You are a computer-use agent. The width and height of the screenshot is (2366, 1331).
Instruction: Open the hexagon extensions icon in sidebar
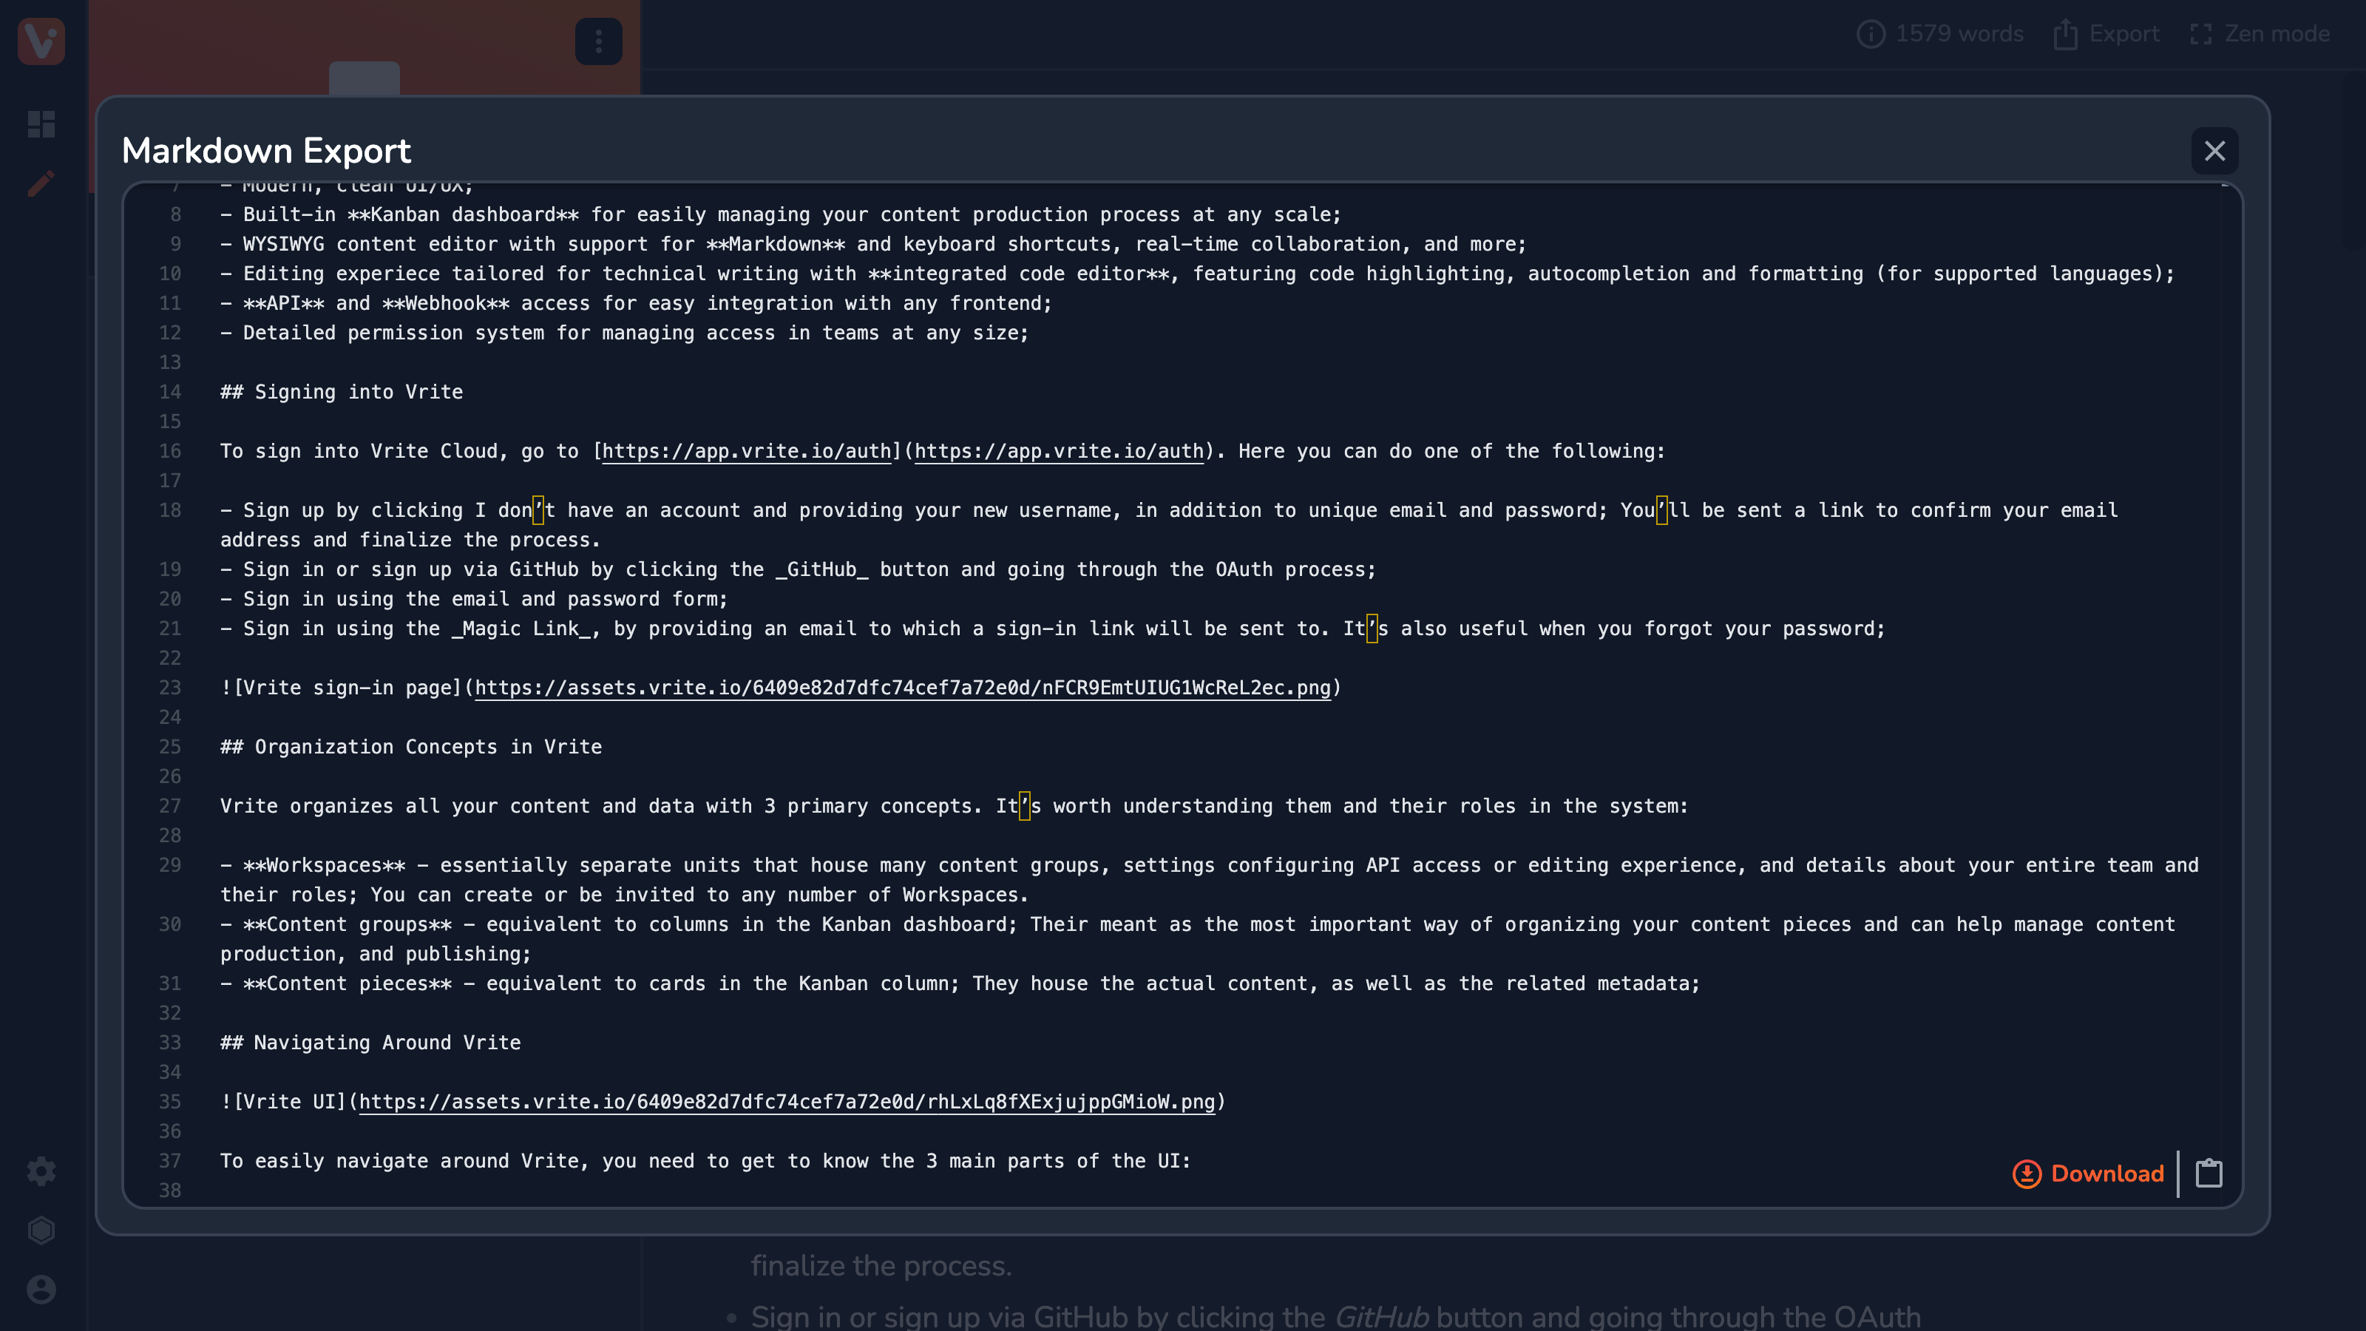(41, 1230)
